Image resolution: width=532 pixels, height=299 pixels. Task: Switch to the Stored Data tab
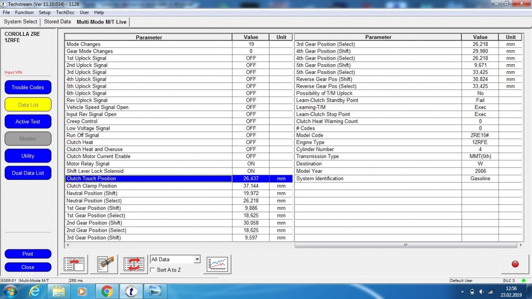pyautogui.click(x=57, y=22)
